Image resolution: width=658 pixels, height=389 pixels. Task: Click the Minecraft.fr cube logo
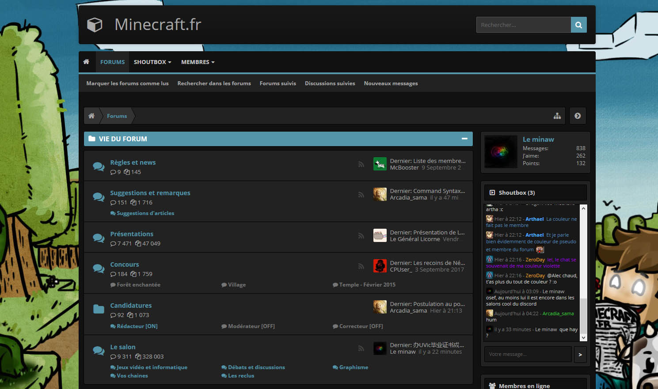point(95,25)
